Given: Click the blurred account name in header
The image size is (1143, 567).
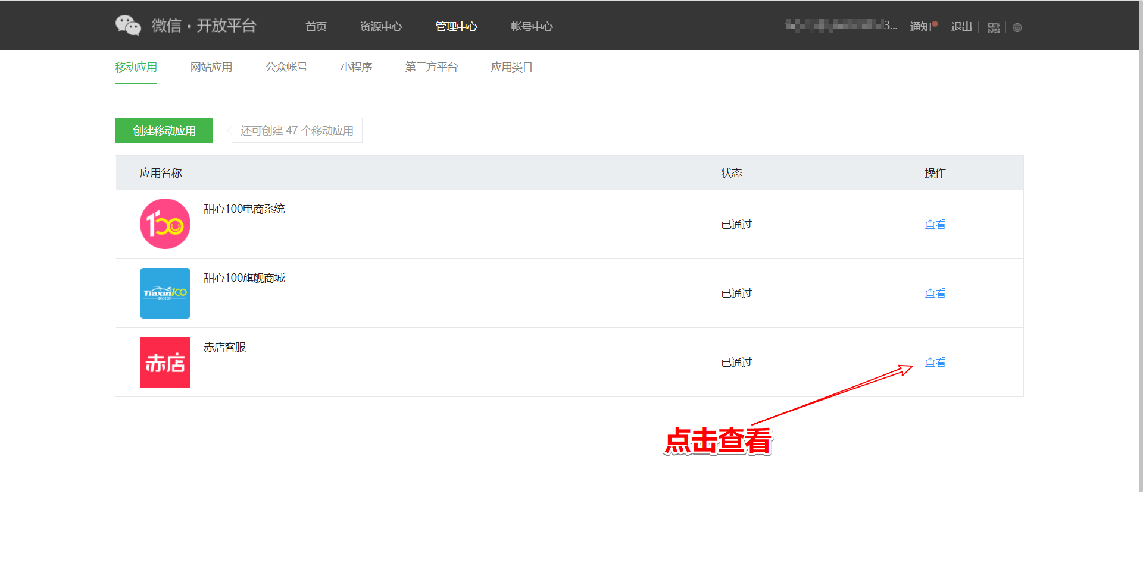Looking at the screenshot, I should tap(841, 26).
